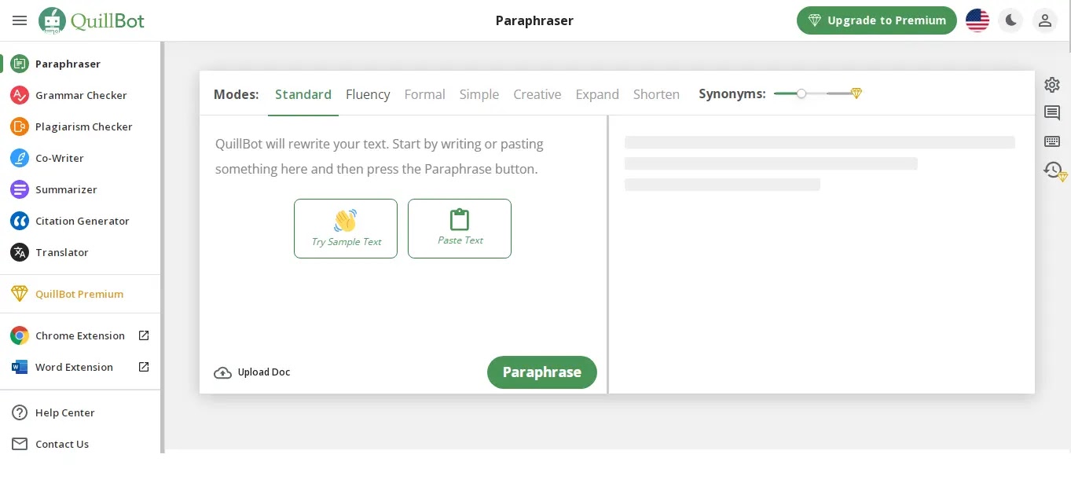Select the Standard mode tab
Image resolution: width=1071 pixels, height=502 pixels.
303,94
